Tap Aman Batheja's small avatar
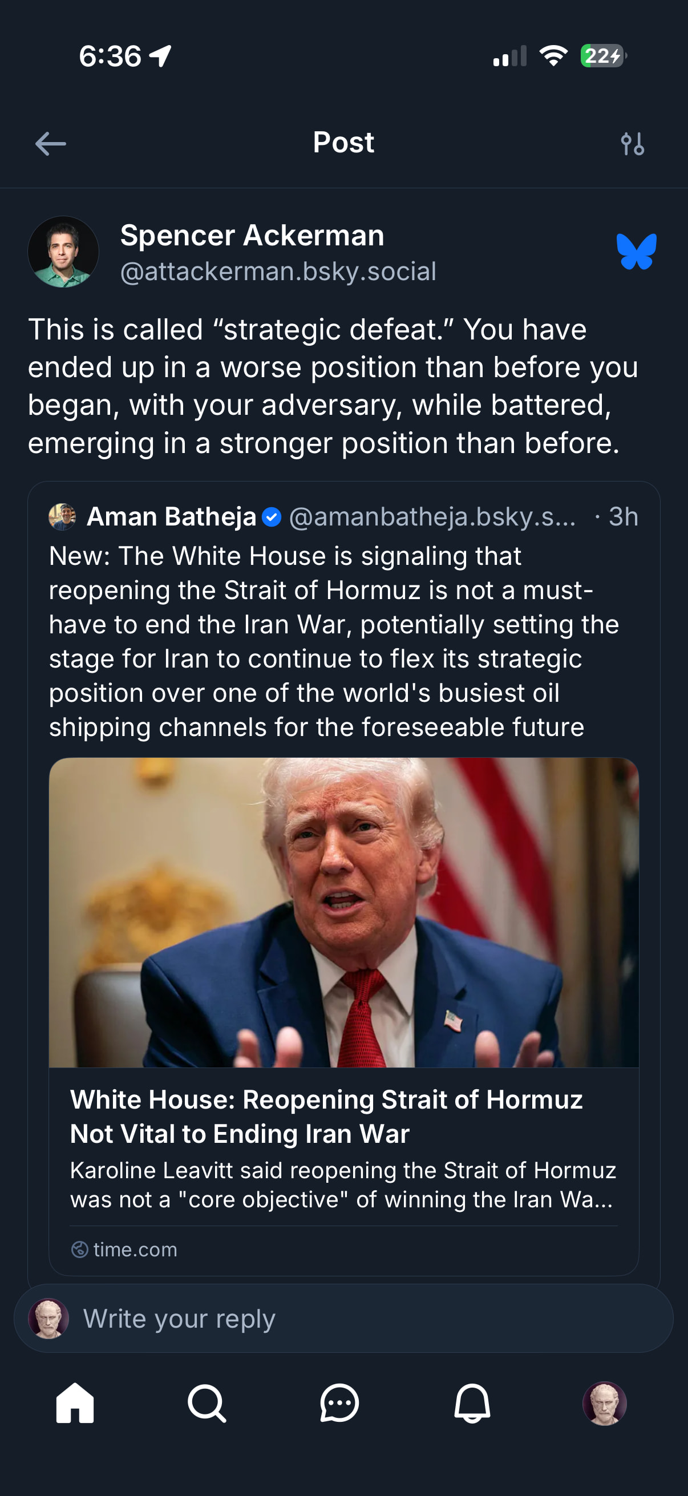Viewport: 688px width, 1496px height. pyautogui.click(x=62, y=517)
